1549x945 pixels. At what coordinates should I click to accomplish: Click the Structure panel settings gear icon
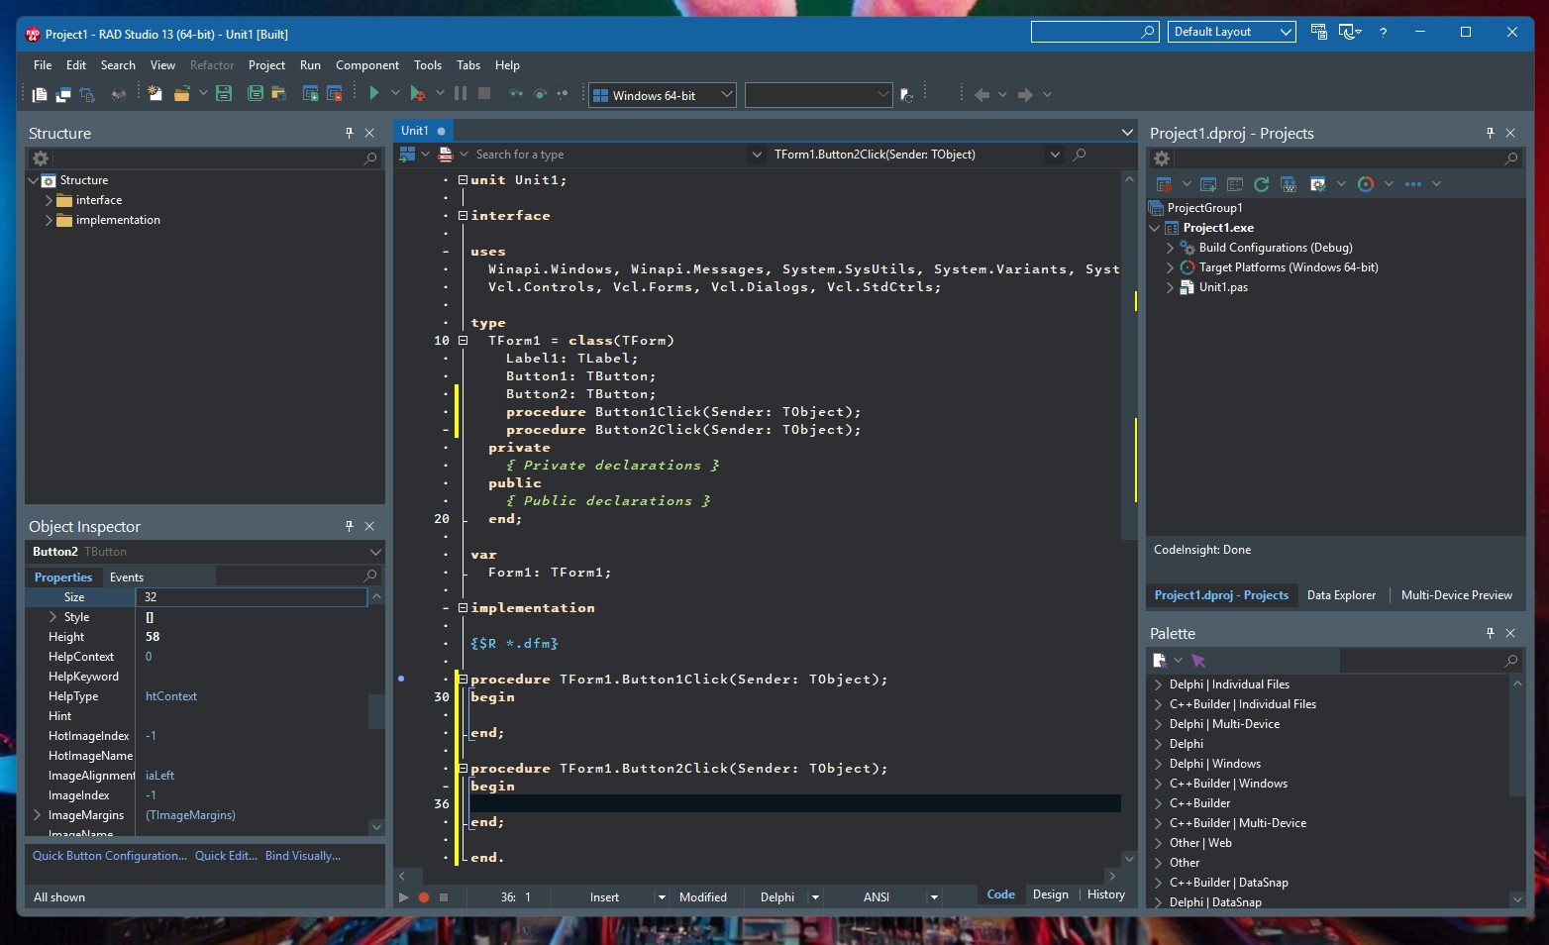[41, 158]
